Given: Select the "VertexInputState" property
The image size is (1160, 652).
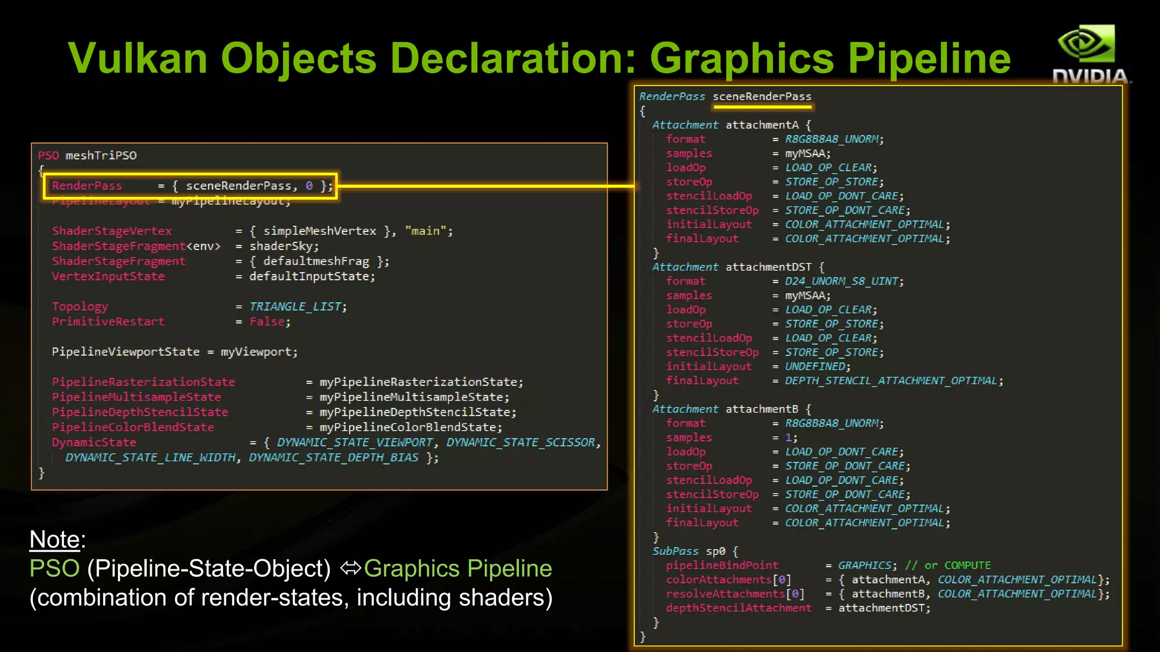Looking at the screenshot, I should [108, 276].
